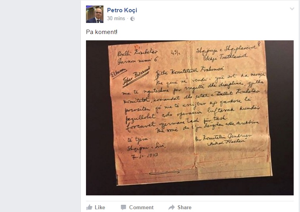Click the 'Share' text label
The image size is (300, 212).
[184, 207]
